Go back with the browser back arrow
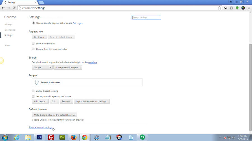This screenshot has width=252, height=141. pyautogui.click(x=3, y=8)
